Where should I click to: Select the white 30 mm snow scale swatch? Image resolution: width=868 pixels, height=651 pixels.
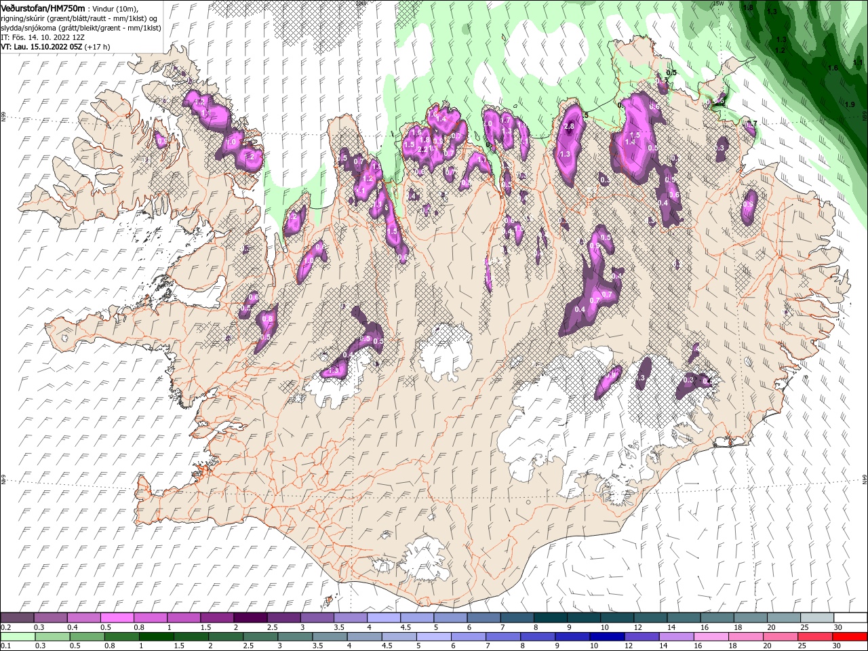point(850,618)
